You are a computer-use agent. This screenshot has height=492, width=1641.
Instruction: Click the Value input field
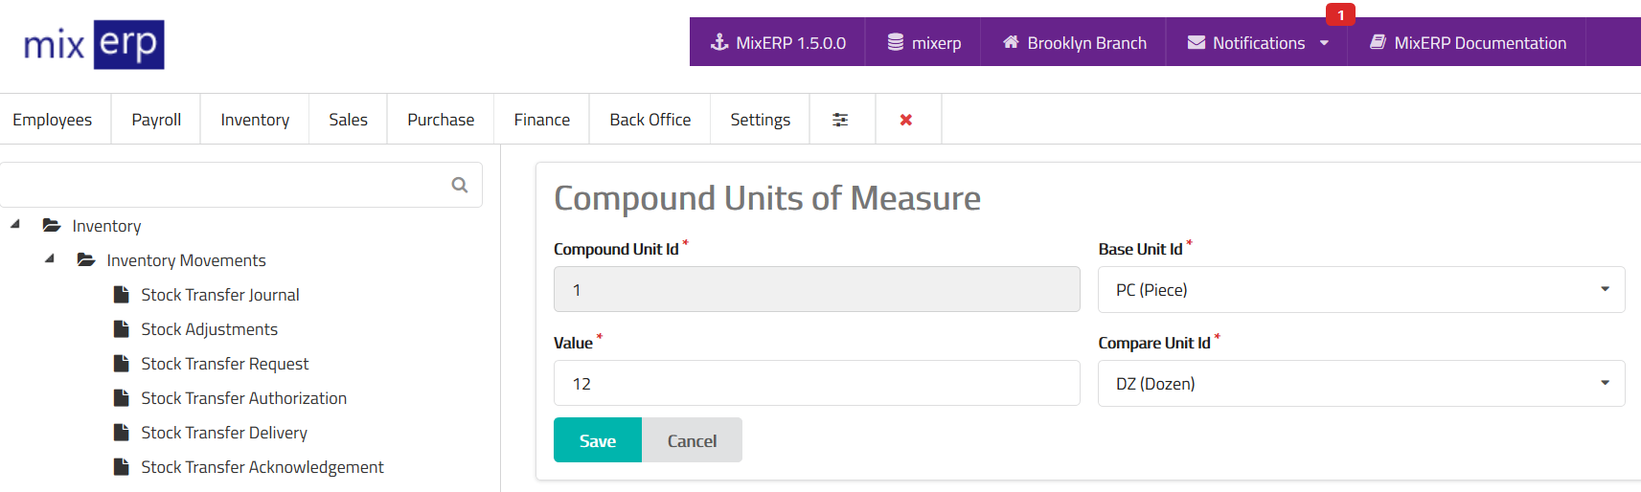click(816, 384)
